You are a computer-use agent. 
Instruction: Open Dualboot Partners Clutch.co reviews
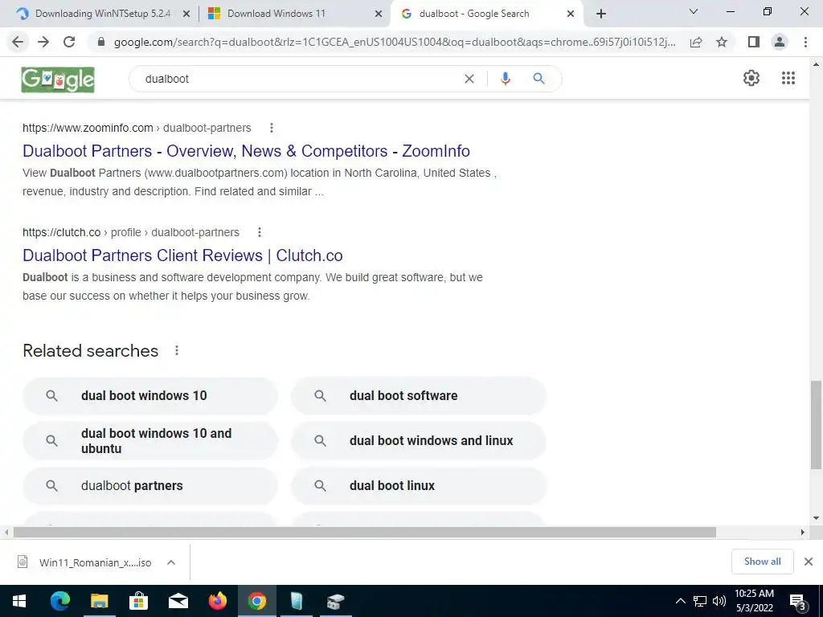tap(182, 255)
